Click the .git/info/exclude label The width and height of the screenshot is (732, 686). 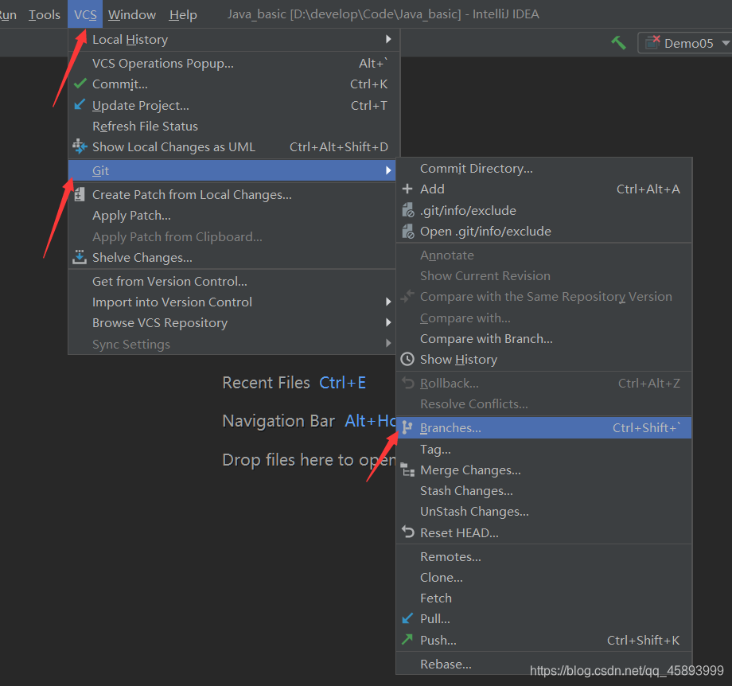[468, 211]
